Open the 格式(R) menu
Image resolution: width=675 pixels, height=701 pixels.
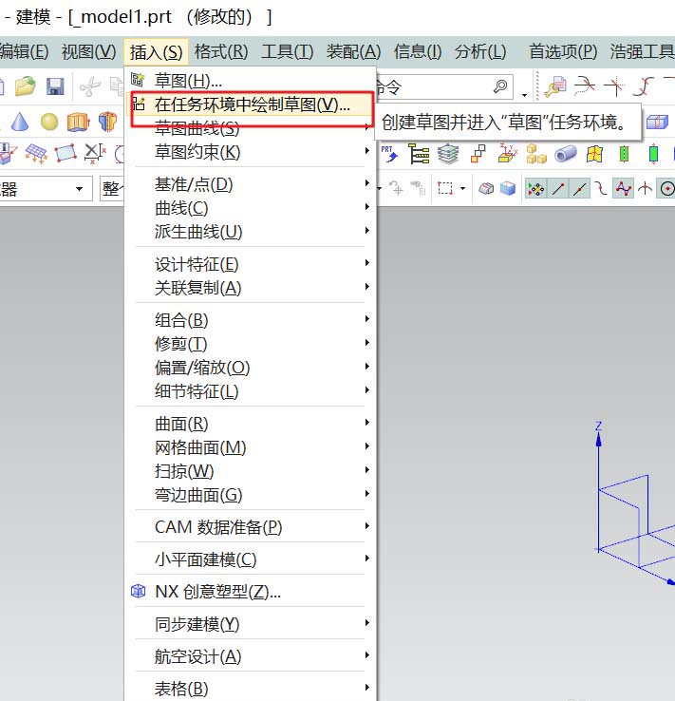point(221,52)
